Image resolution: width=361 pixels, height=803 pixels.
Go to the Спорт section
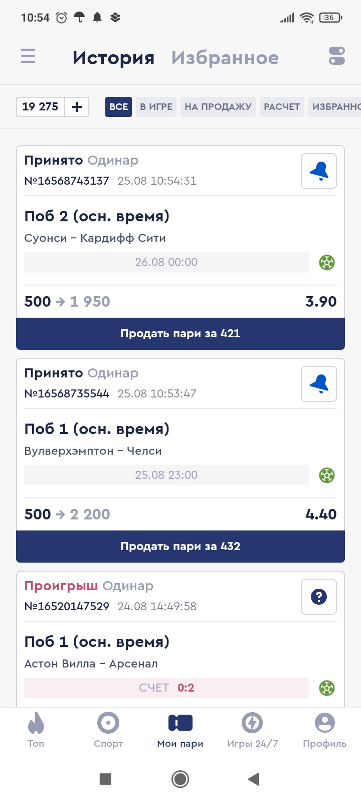pyautogui.click(x=108, y=730)
